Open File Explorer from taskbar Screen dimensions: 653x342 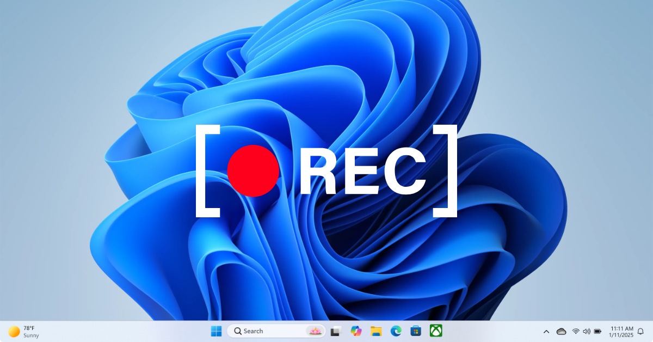[376, 331]
